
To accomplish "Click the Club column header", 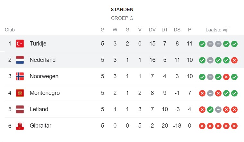I will [x=10, y=30].
